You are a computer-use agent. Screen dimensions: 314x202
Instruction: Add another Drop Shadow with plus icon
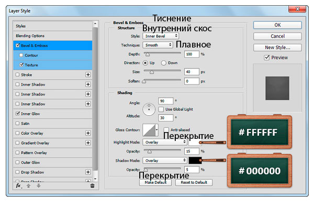click(x=88, y=172)
